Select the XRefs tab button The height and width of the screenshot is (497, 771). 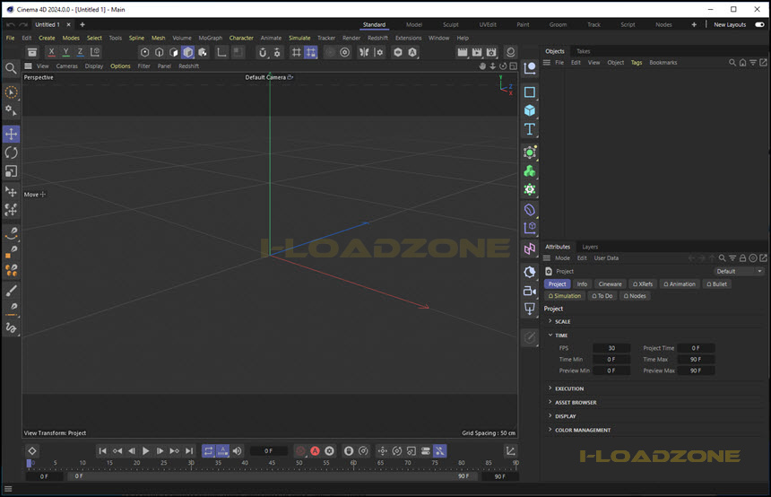pos(643,283)
